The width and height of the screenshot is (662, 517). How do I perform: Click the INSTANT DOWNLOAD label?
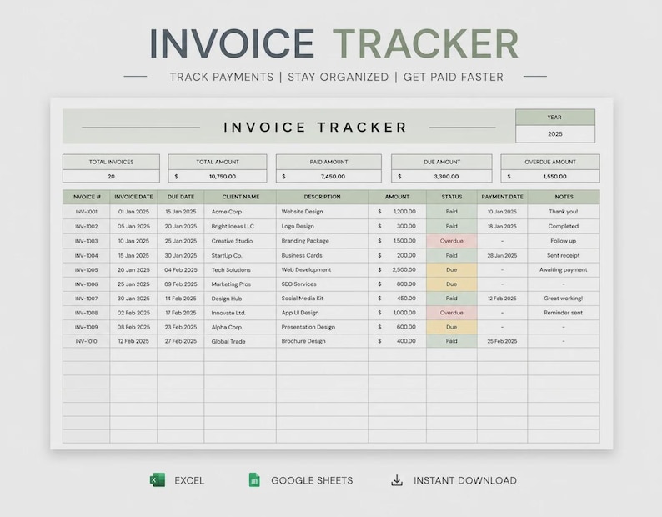coord(465,480)
